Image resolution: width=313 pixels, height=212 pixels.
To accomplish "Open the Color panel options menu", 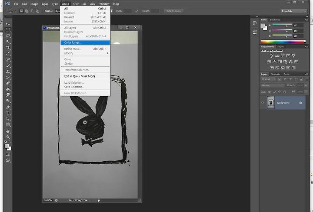I will click(306, 20).
